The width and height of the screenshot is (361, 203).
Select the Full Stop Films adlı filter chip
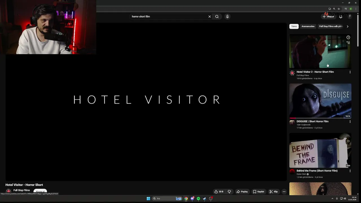pos(331,26)
